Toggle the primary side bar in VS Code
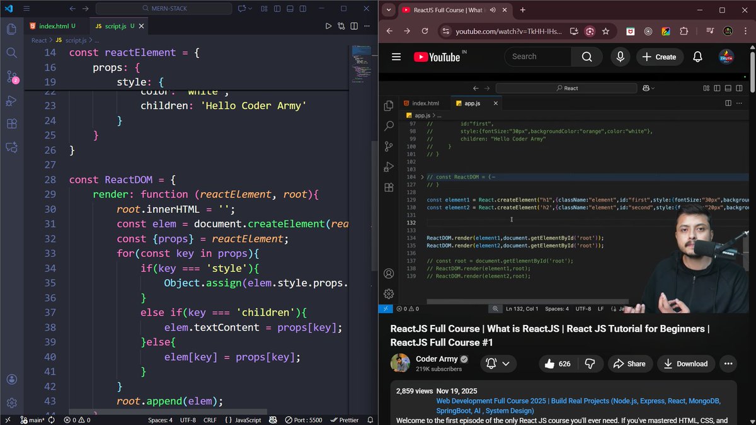The height and width of the screenshot is (425, 756). pyautogui.click(x=278, y=9)
